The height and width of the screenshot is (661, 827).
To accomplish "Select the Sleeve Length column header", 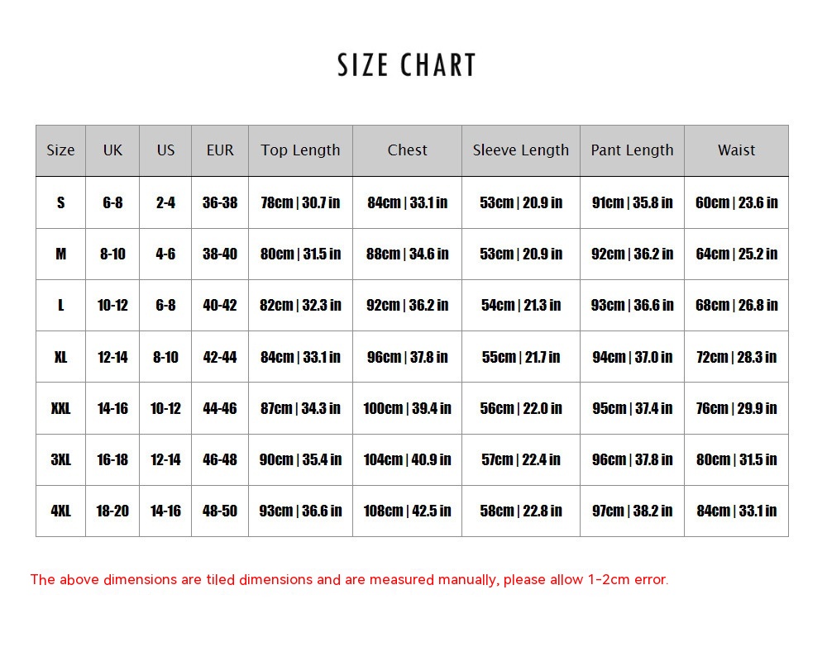I will (x=521, y=150).
